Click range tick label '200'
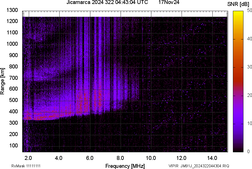Screen dimensions: 252x169 point(13,134)
